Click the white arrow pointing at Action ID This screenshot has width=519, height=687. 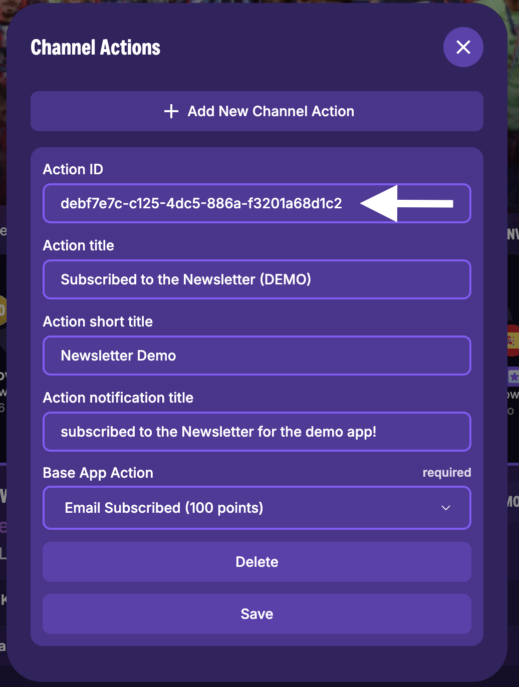point(406,203)
